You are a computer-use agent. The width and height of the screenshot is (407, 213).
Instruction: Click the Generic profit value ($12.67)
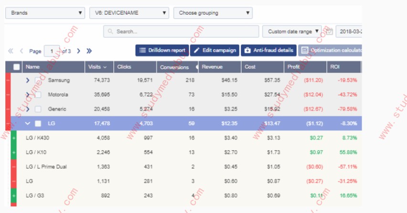coord(313,109)
